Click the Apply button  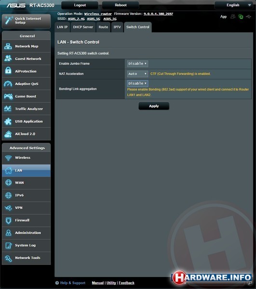tap(154, 106)
